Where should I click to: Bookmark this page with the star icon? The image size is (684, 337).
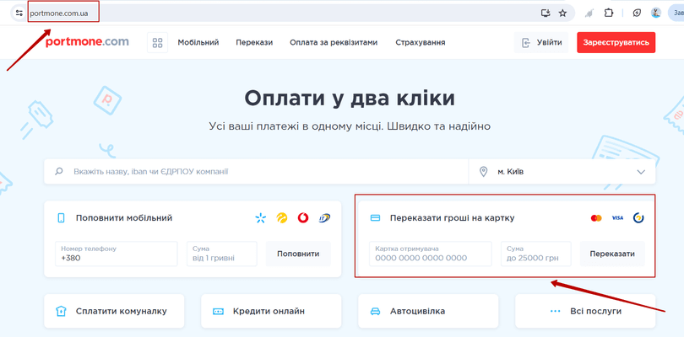click(562, 13)
